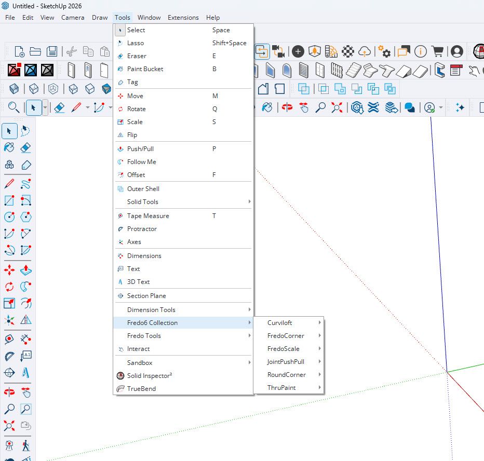This screenshot has width=484, height=461.
Task: Click TrueBend in the Tools menu
Action: (x=141, y=389)
